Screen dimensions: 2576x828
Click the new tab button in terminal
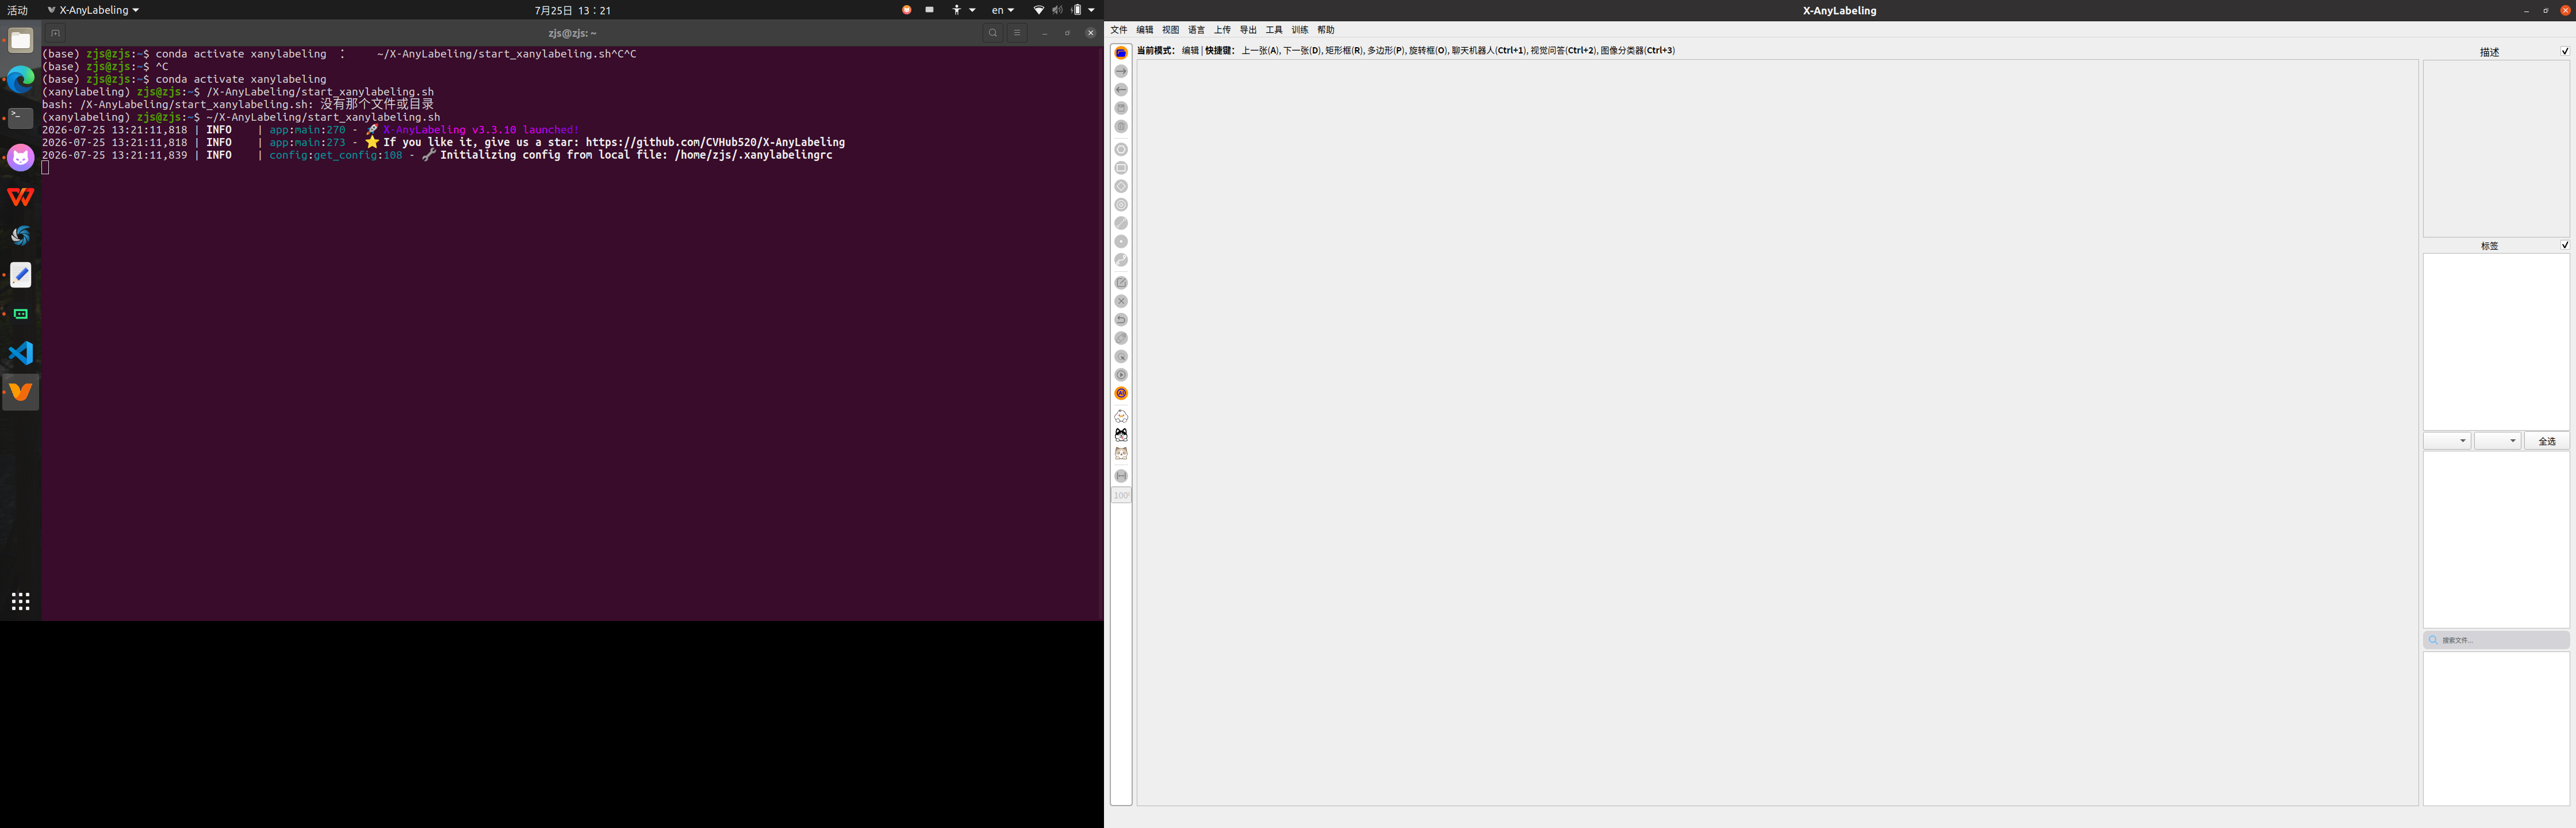click(56, 33)
